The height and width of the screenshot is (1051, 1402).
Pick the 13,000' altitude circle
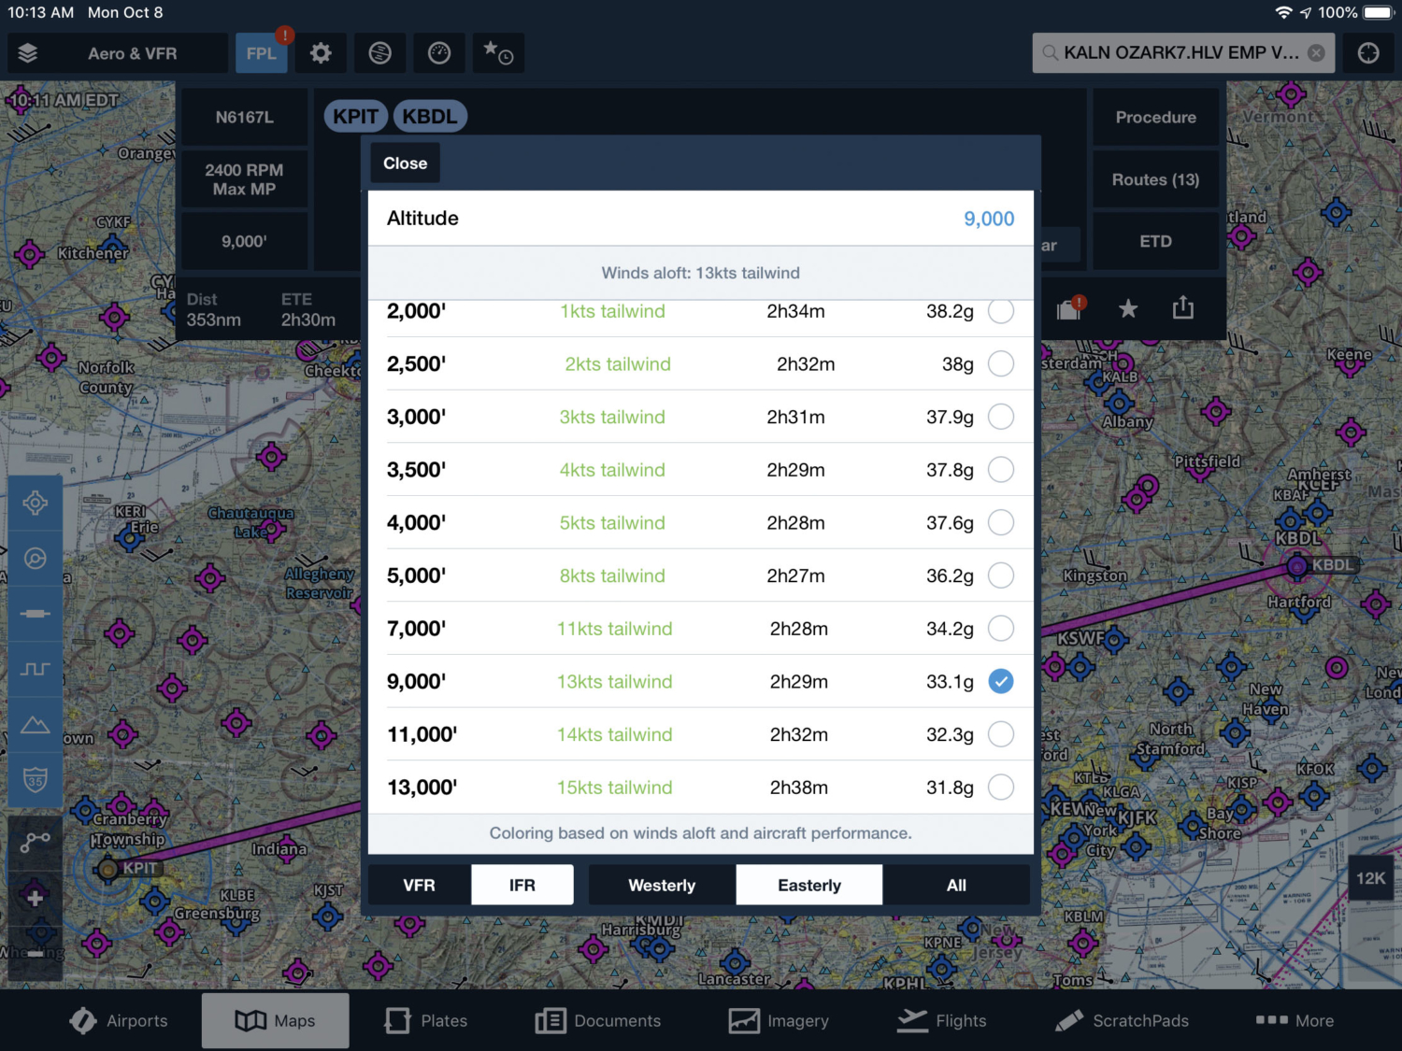pos(1001,788)
